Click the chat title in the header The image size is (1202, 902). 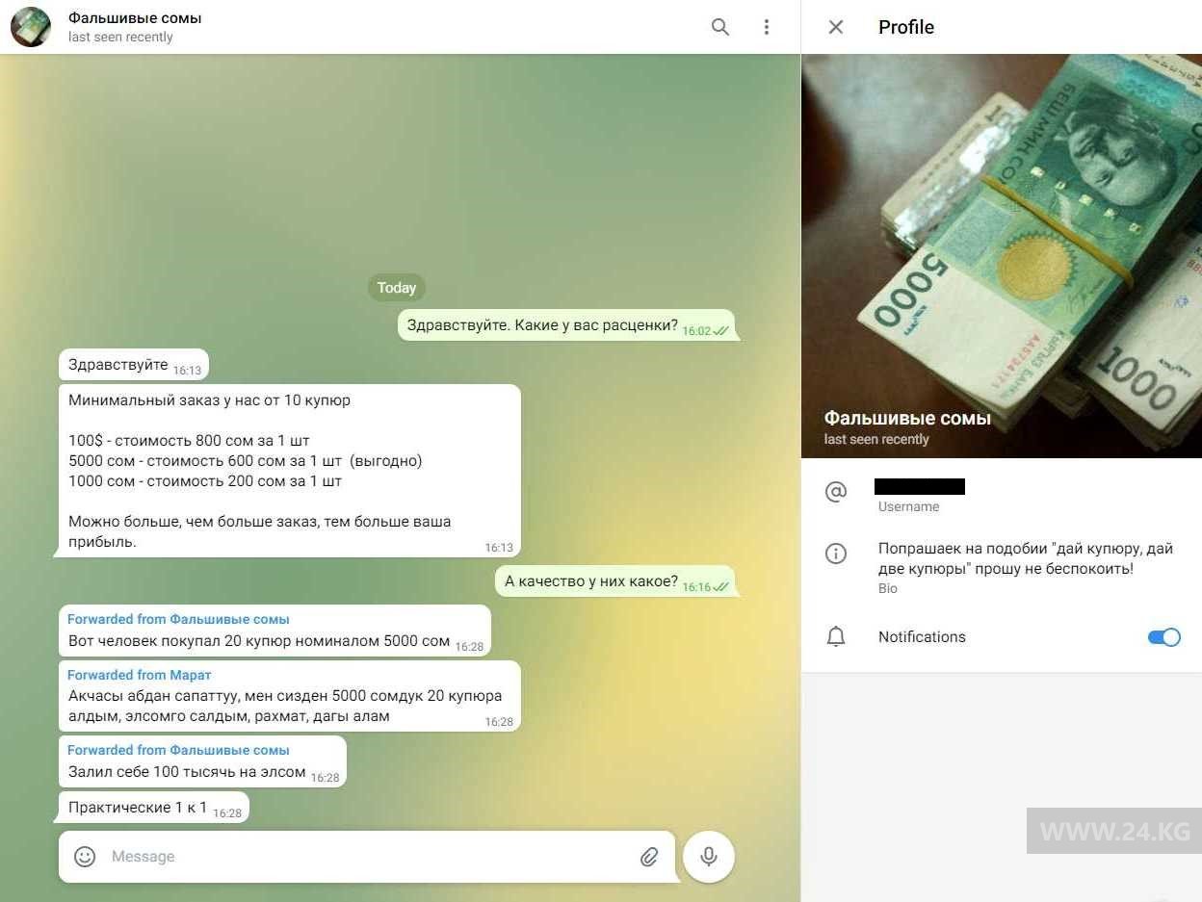click(135, 18)
